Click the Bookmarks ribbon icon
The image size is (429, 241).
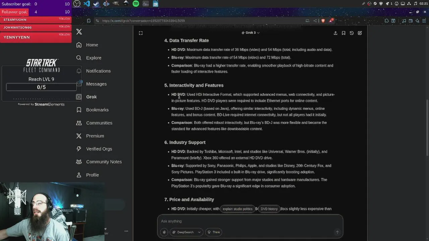coord(79,110)
